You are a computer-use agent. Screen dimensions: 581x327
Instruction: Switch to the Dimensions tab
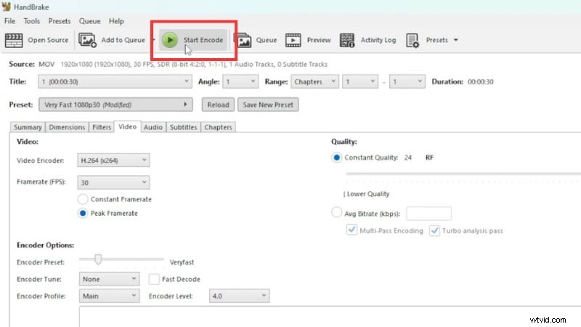click(67, 127)
